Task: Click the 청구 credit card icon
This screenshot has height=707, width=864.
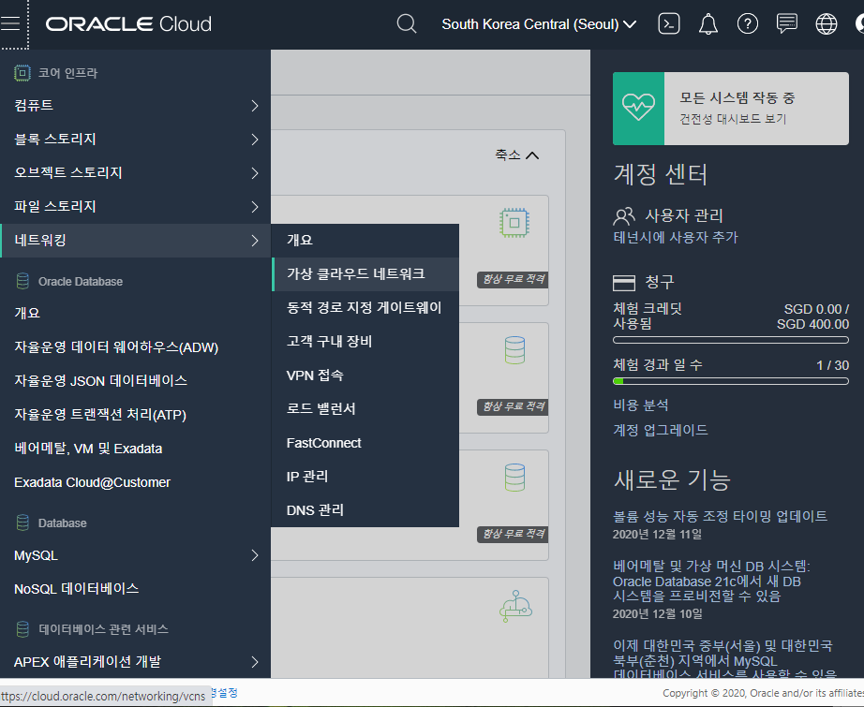Action: [624, 283]
